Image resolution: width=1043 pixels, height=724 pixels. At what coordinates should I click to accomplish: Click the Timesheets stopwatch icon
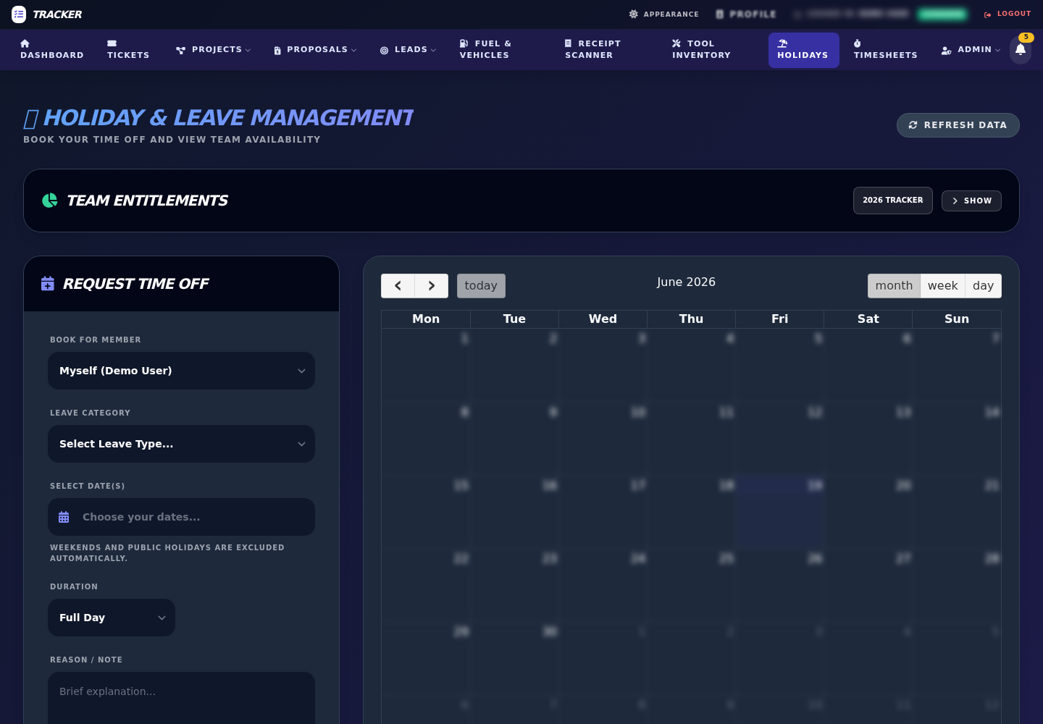point(858,43)
